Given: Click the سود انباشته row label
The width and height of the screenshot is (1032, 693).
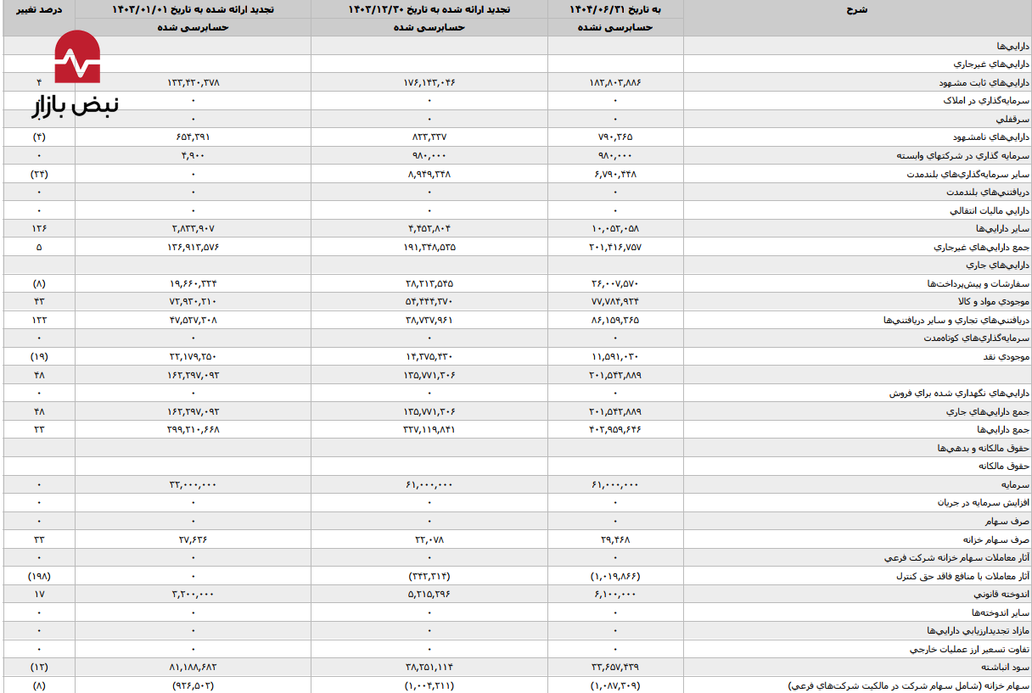Looking at the screenshot, I should 1008,667.
